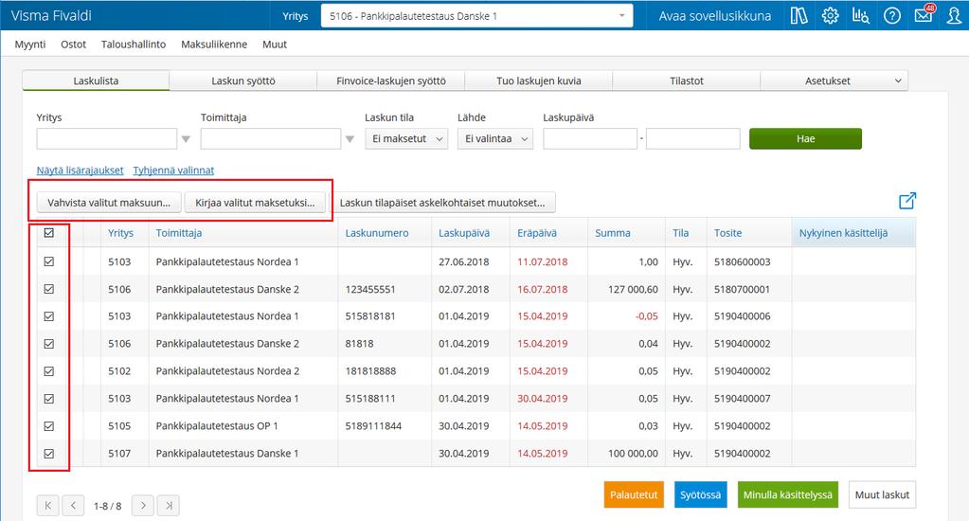Open settings gear icon in header
The width and height of the screenshot is (969, 521).
(x=830, y=15)
